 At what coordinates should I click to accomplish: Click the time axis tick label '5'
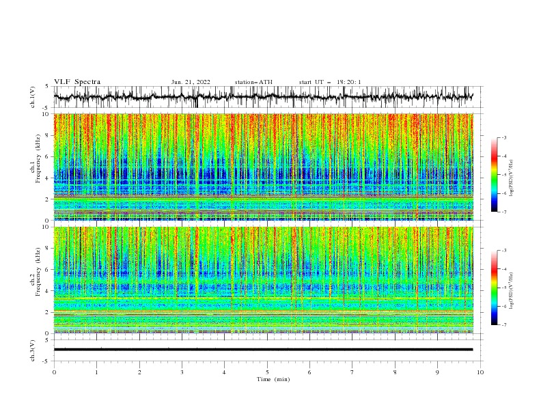267,372
